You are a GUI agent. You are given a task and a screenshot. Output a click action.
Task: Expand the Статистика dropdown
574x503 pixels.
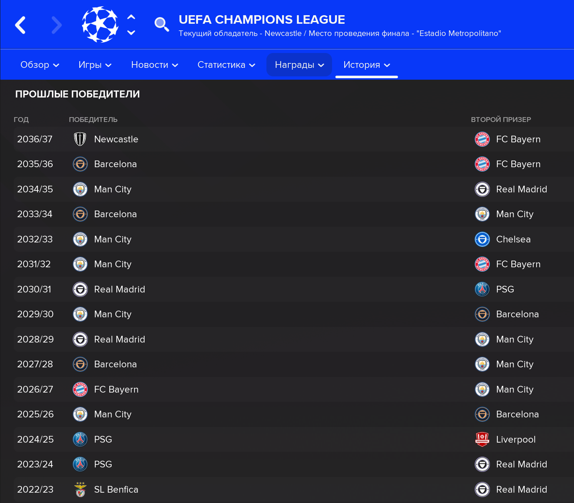226,65
